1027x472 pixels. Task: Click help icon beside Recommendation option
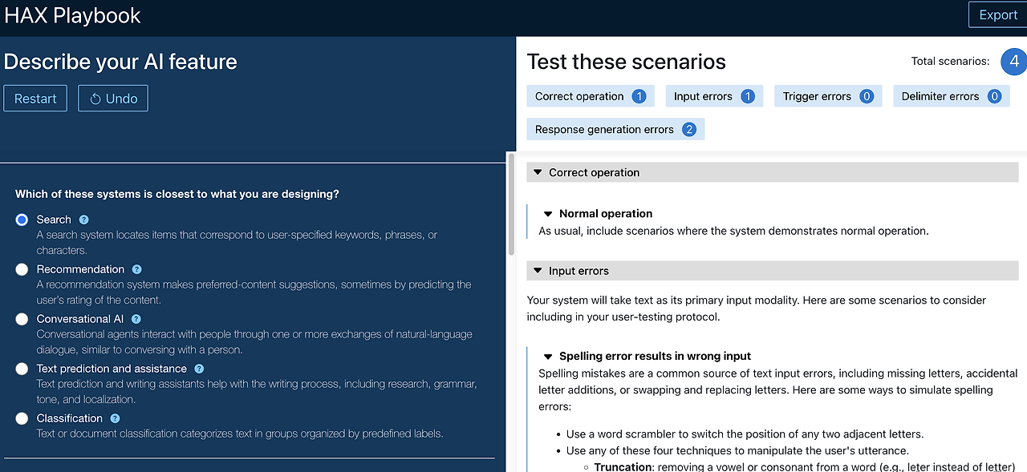136,269
